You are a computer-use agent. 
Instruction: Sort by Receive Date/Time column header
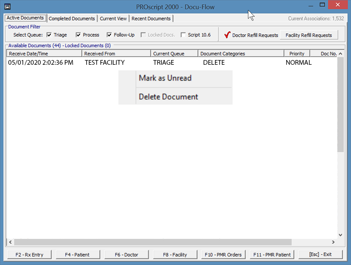pyautogui.click(x=44, y=54)
